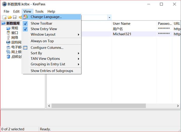Select the 常规 folder group

pos(15,28)
